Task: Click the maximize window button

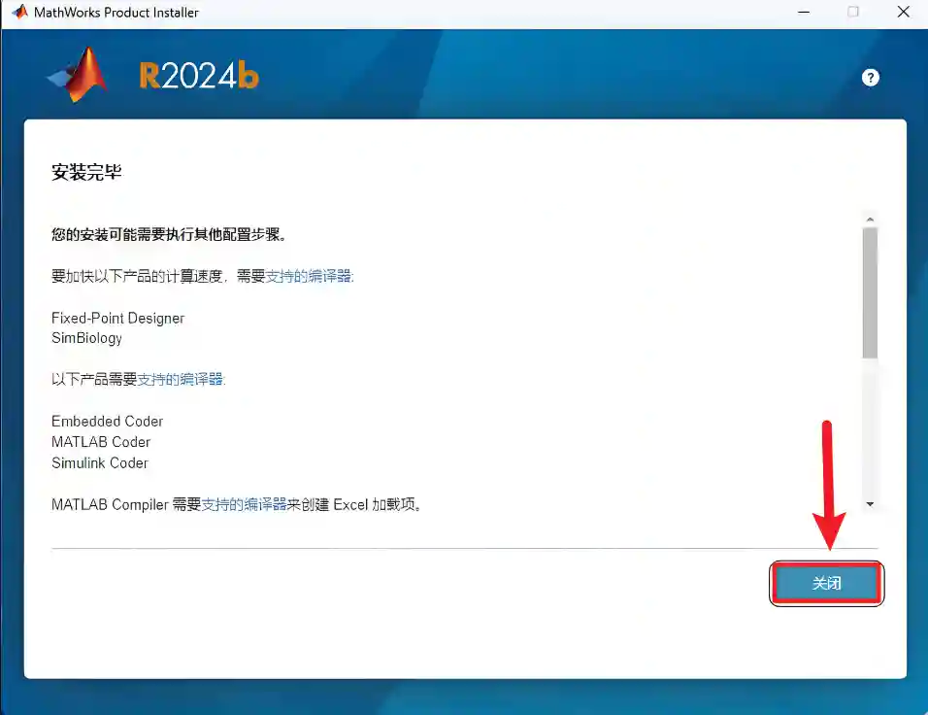Action: (853, 13)
